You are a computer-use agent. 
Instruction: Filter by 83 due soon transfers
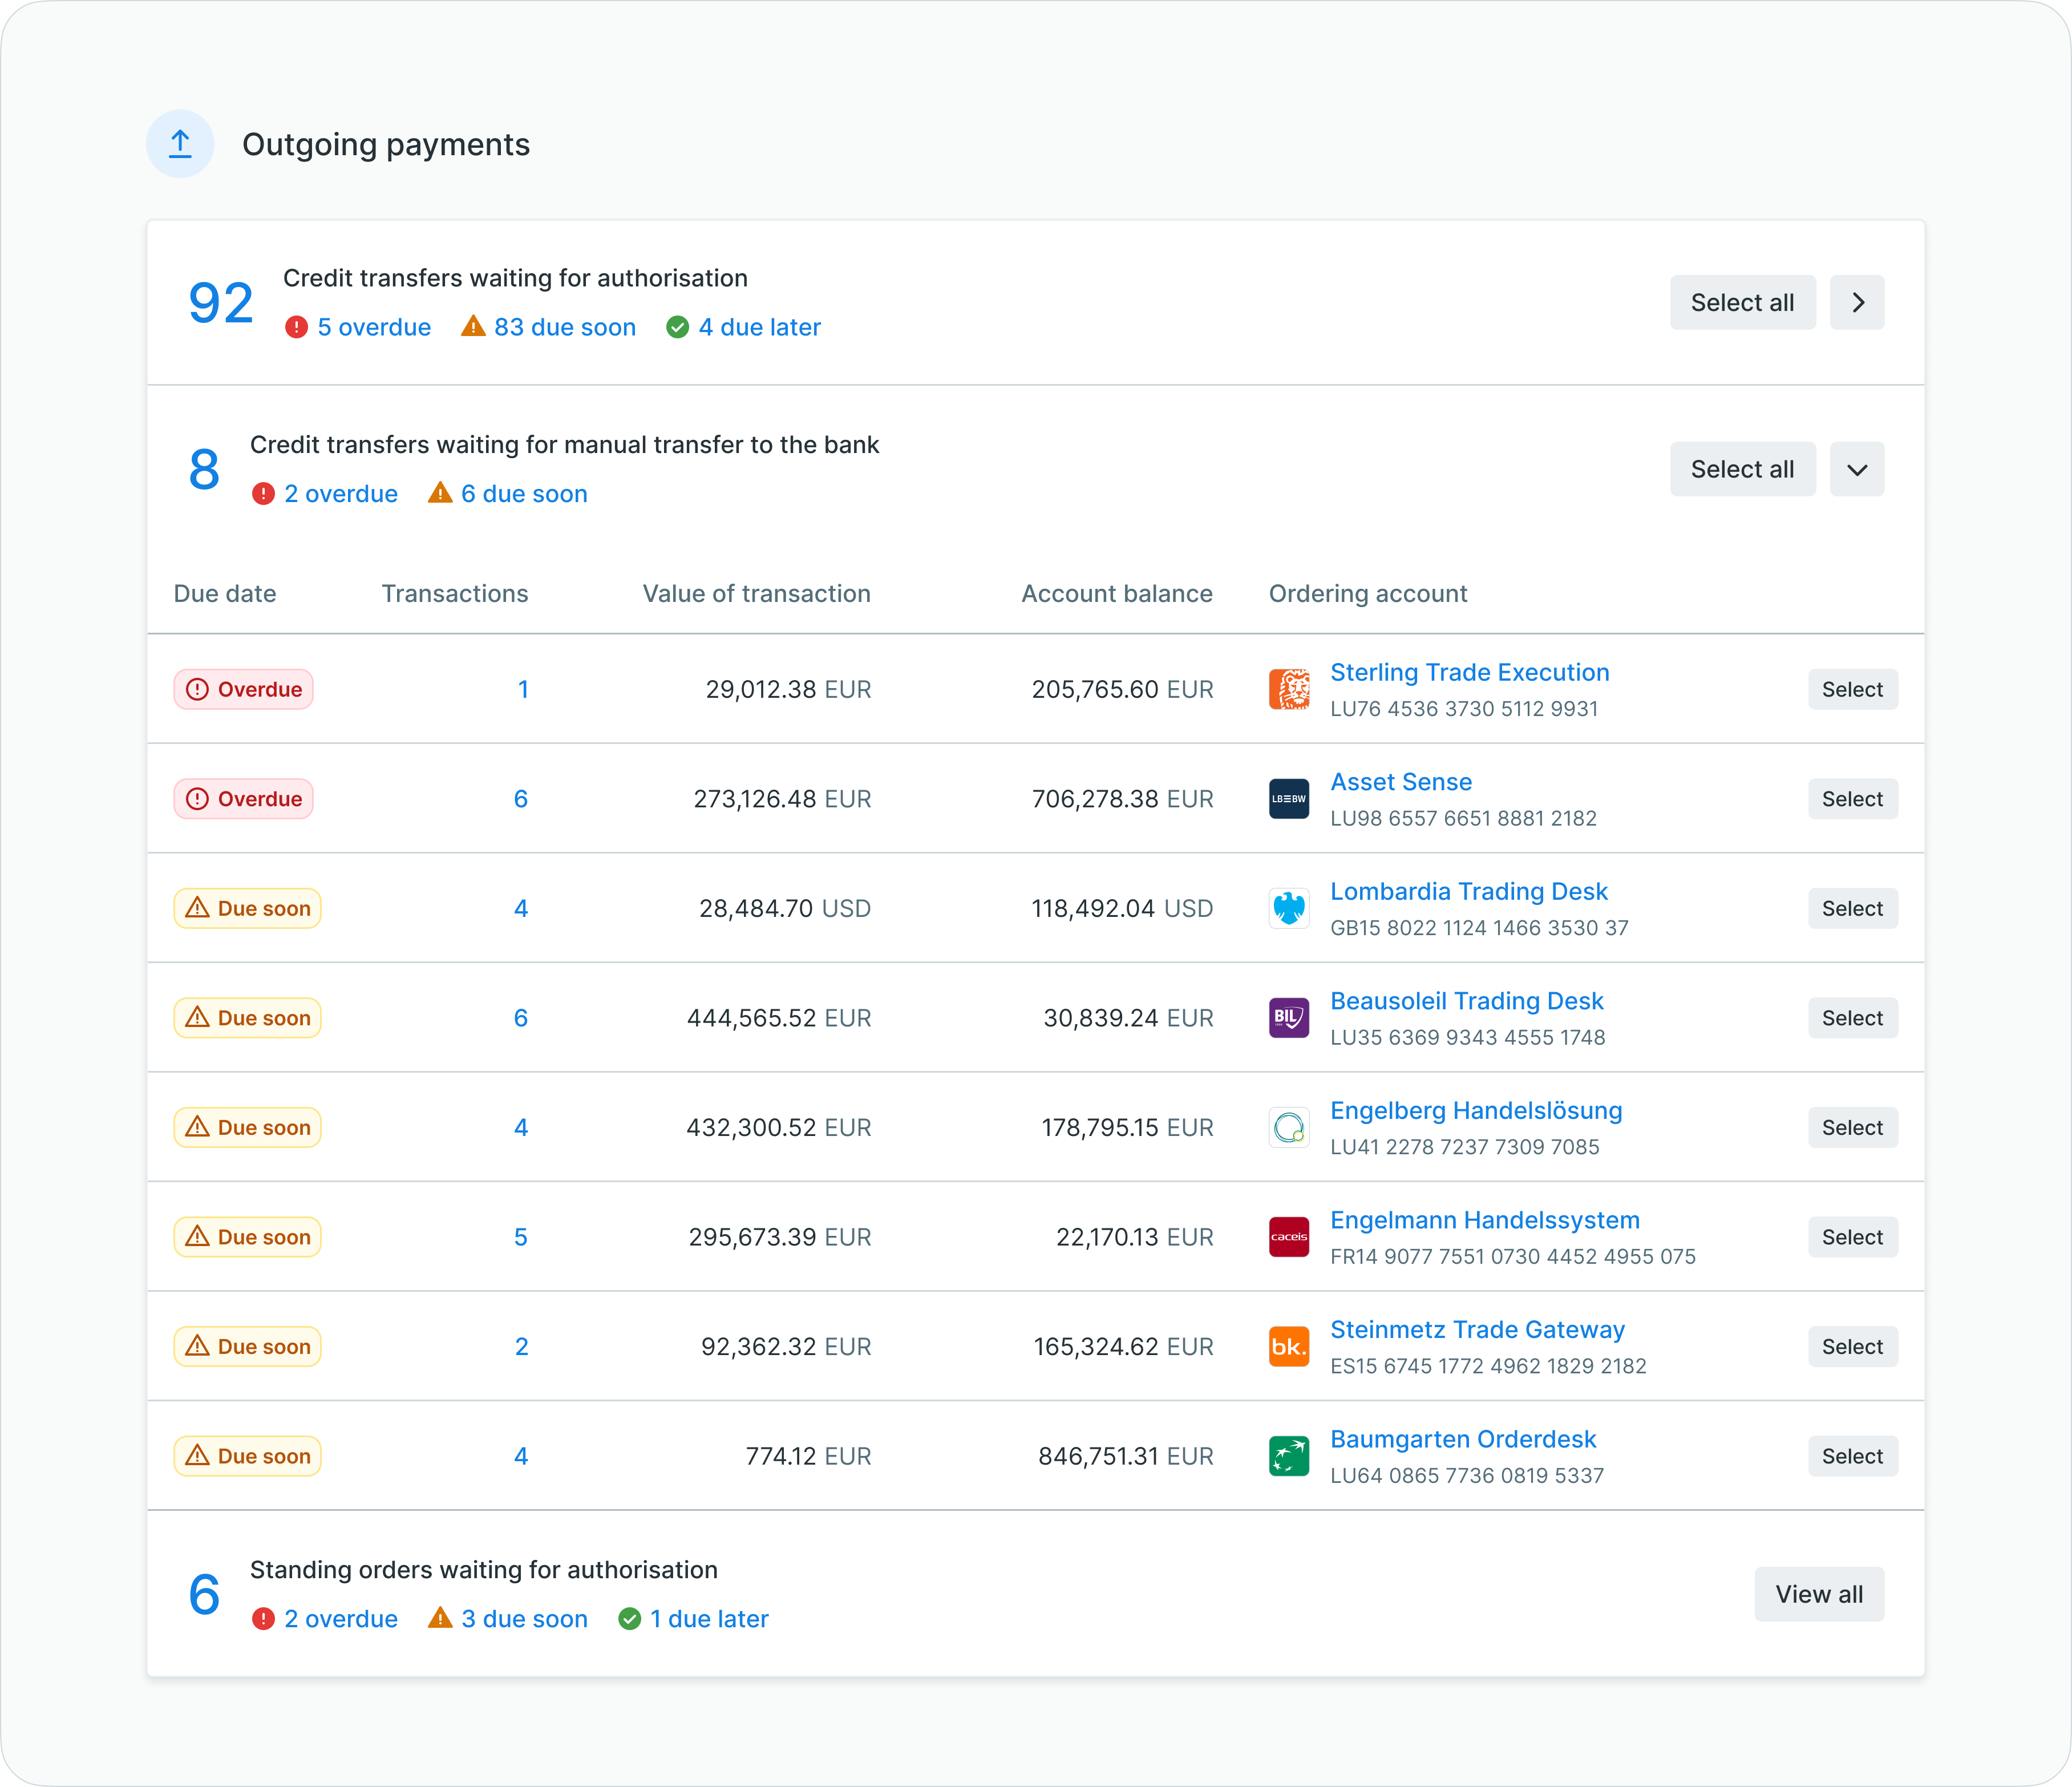tap(563, 327)
